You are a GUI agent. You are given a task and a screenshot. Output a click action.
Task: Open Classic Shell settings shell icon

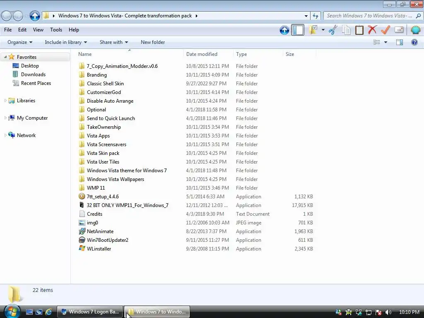point(415,30)
